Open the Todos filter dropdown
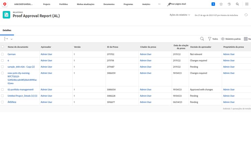 tap(213, 39)
